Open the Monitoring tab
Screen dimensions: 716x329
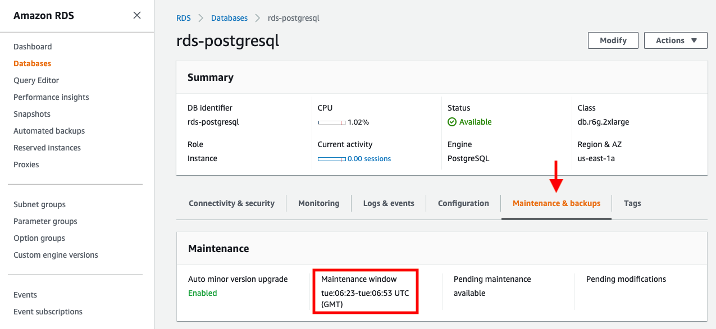coord(318,203)
